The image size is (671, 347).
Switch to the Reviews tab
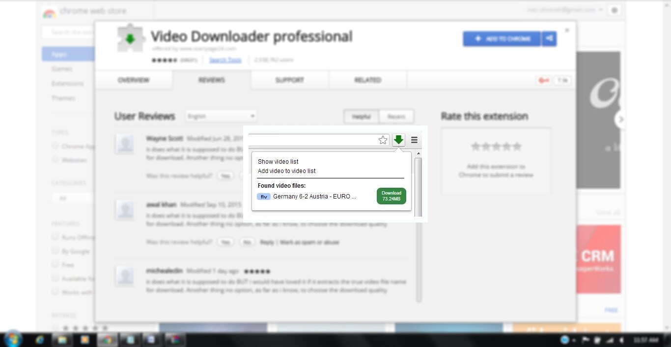tap(212, 80)
